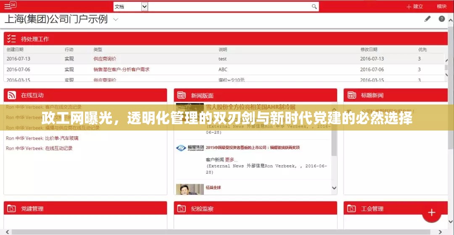Click the 纪检监察 folder icon

[181, 209]
